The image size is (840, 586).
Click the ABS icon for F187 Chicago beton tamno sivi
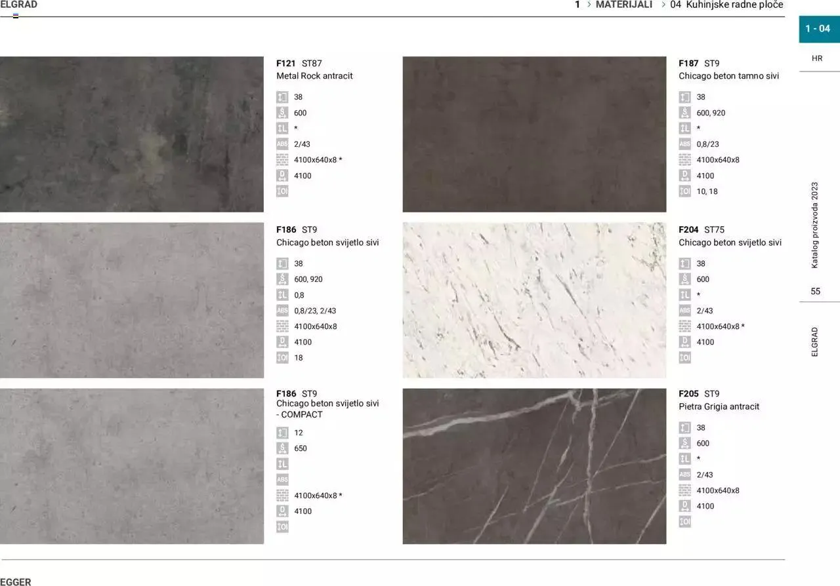click(684, 144)
